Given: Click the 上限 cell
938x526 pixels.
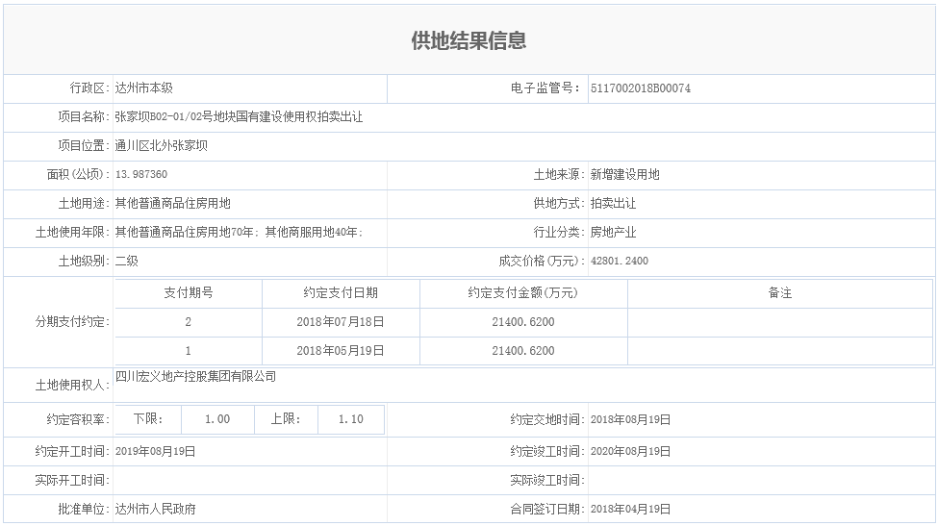Looking at the screenshot, I should click(x=286, y=419).
